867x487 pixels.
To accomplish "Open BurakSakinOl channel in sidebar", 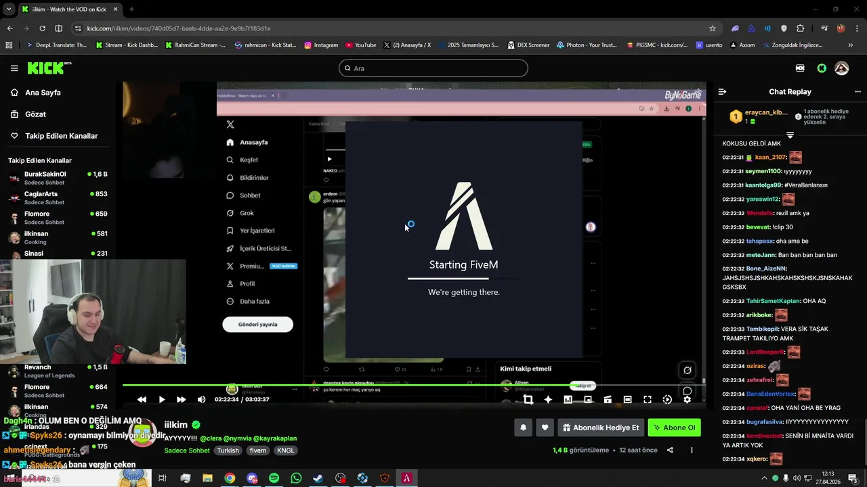I will (58, 179).
